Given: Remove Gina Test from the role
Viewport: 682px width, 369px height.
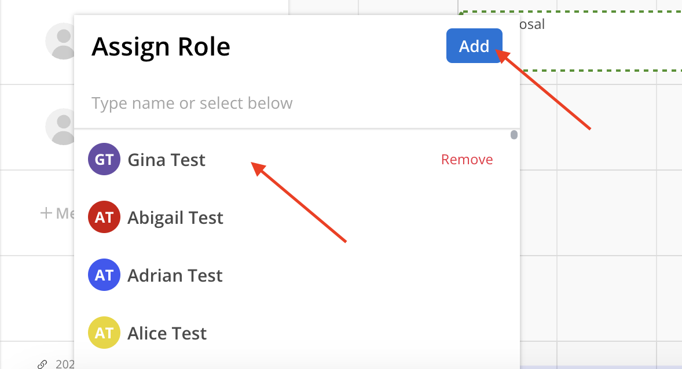Looking at the screenshot, I should tap(467, 160).
